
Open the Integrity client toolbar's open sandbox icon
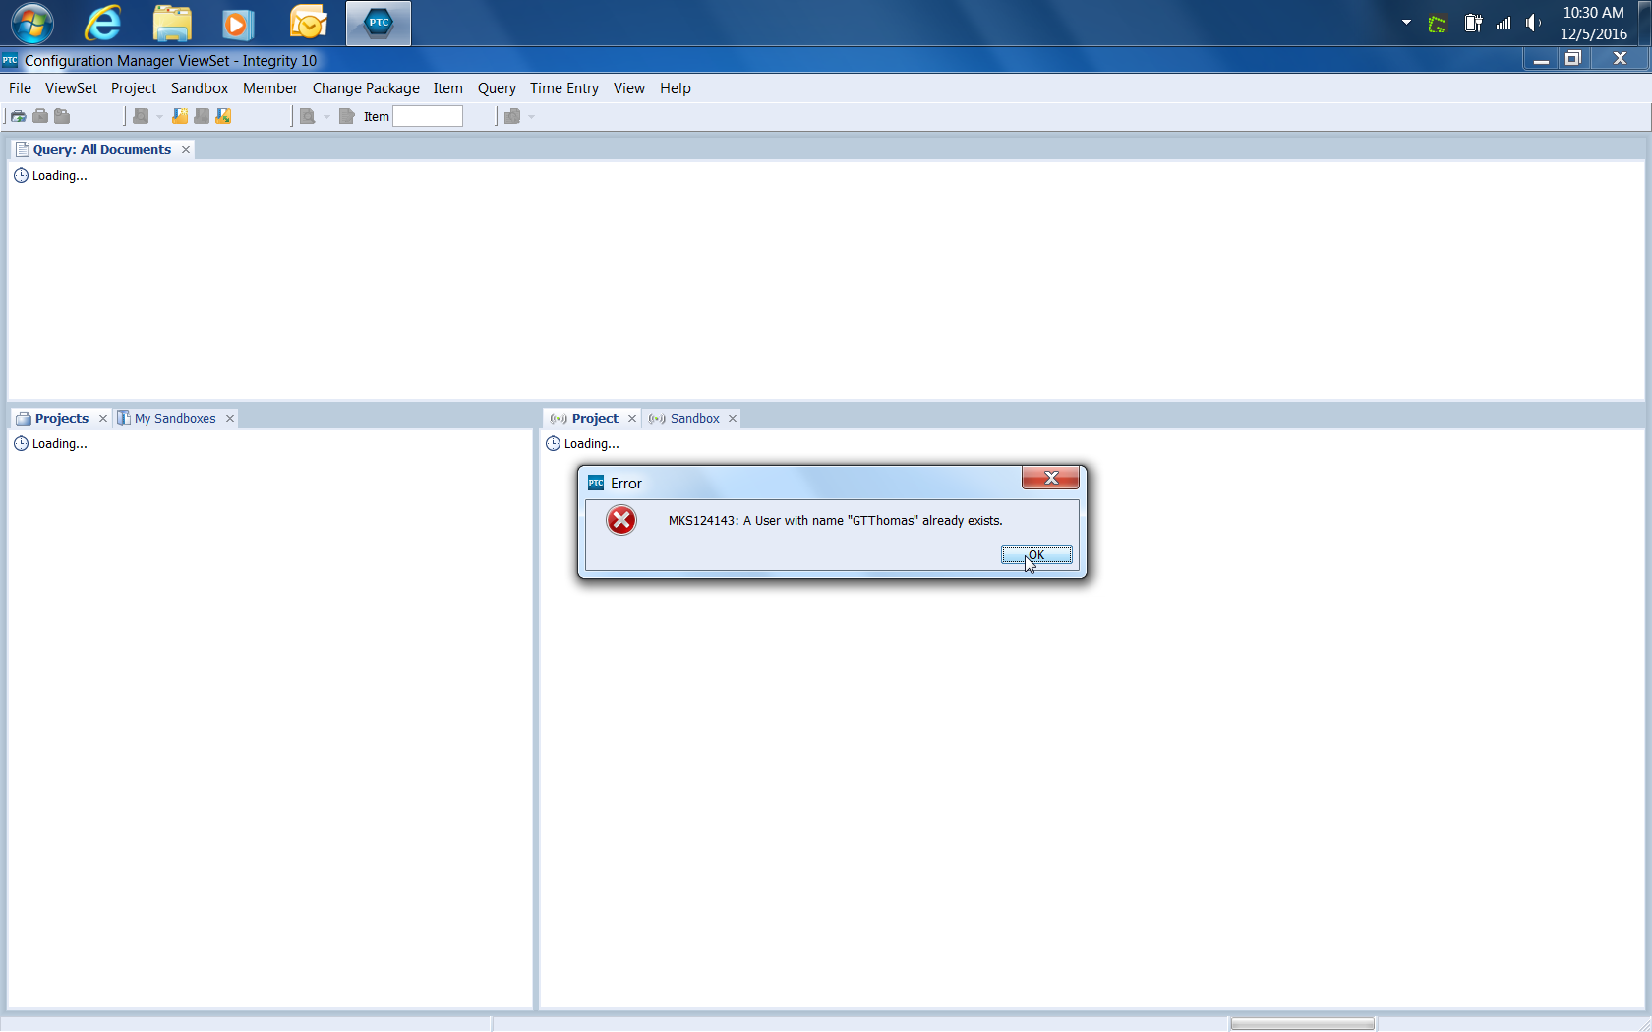click(x=18, y=116)
